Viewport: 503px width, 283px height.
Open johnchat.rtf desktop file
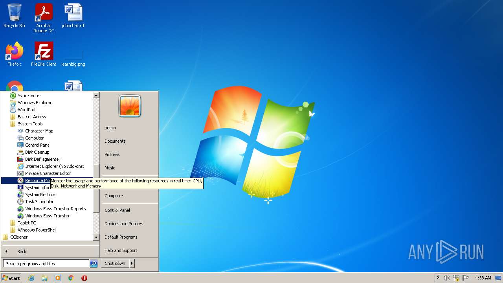click(x=73, y=16)
